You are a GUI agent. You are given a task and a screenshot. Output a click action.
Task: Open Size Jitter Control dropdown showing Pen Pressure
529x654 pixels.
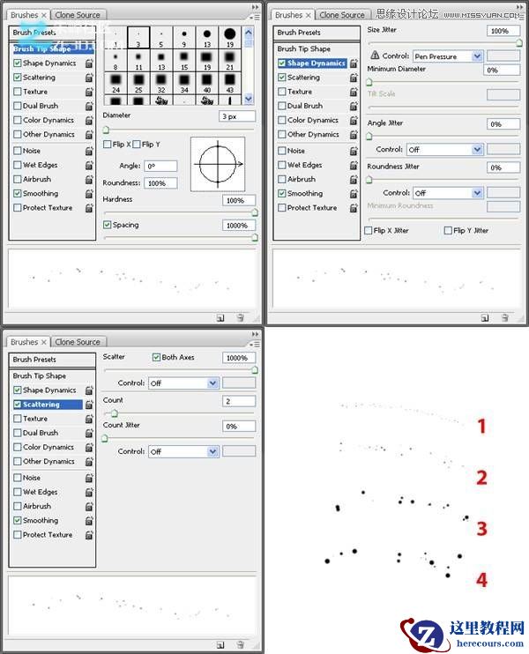pos(448,56)
